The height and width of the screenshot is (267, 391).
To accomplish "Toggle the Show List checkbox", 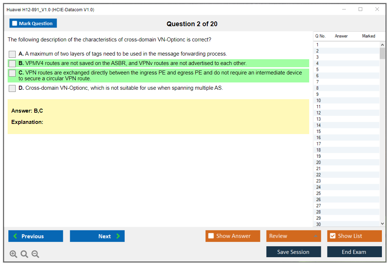I will (x=332, y=236).
